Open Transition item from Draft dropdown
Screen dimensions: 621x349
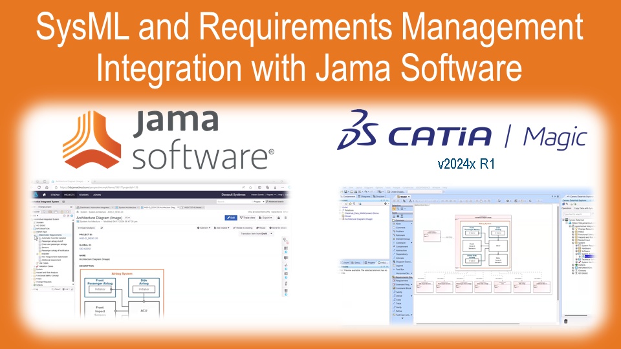click(x=256, y=233)
